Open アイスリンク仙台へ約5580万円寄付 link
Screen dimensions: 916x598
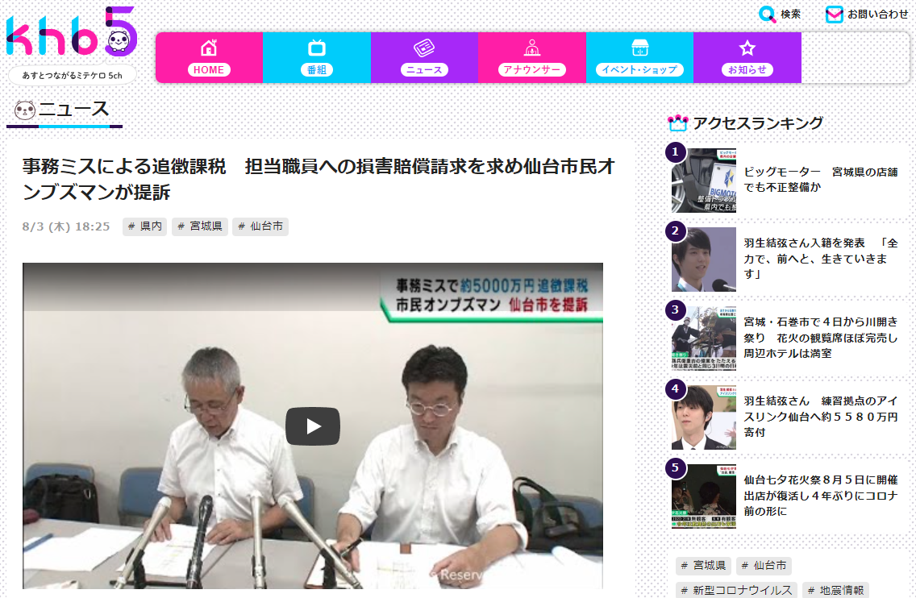click(820, 417)
